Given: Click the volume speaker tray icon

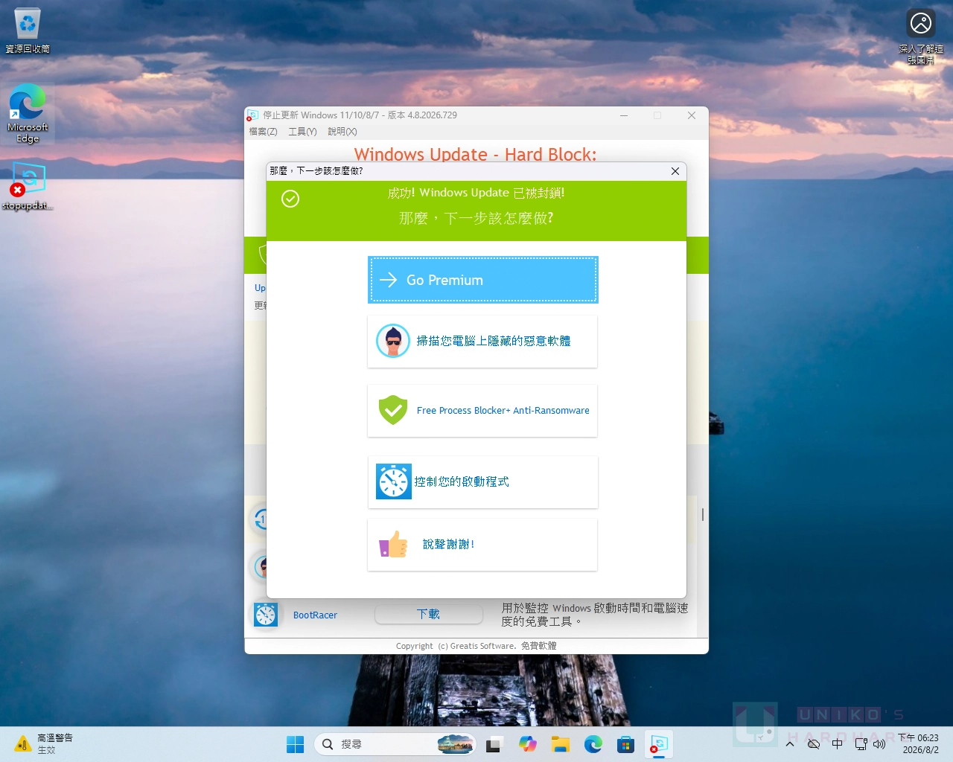Looking at the screenshot, I should (x=879, y=744).
